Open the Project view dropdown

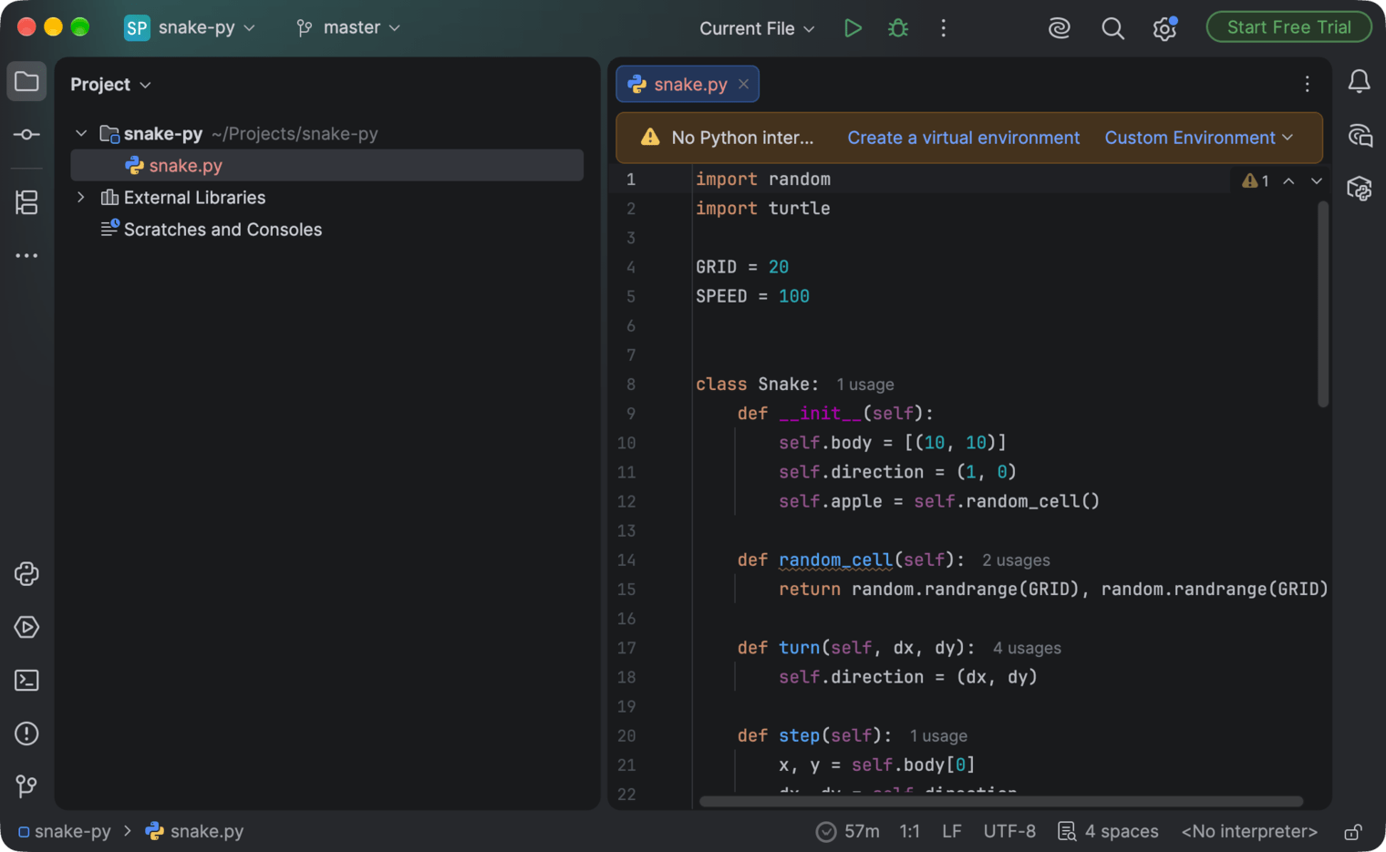pyautogui.click(x=110, y=84)
